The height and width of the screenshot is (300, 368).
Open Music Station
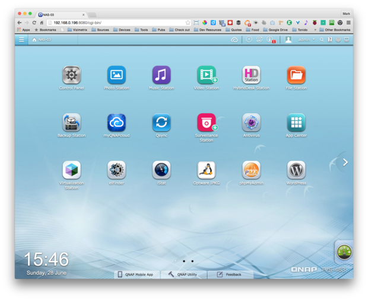pos(161,75)
